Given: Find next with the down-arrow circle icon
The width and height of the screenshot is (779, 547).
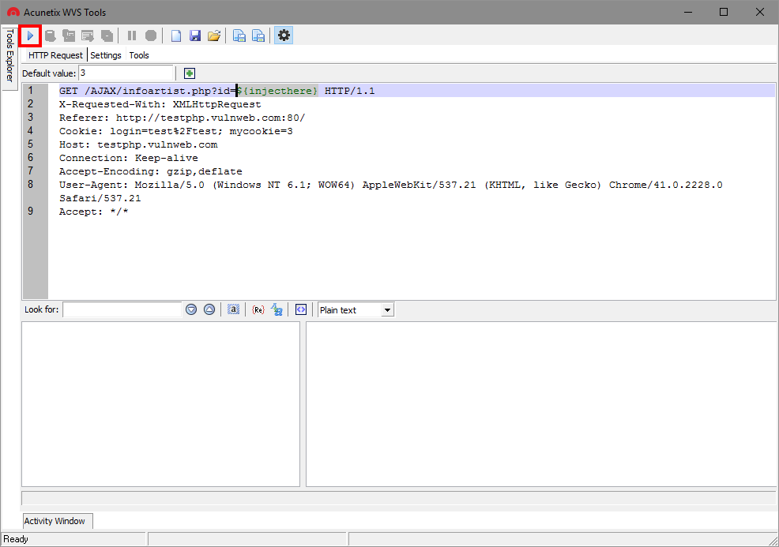Looking at the screenshot, I should click(191, 309).
